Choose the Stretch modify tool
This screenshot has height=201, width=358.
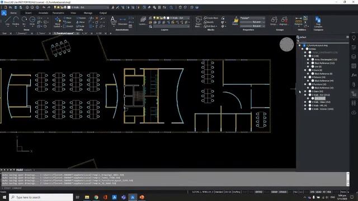pyautogui.click(x=68, y=26)
